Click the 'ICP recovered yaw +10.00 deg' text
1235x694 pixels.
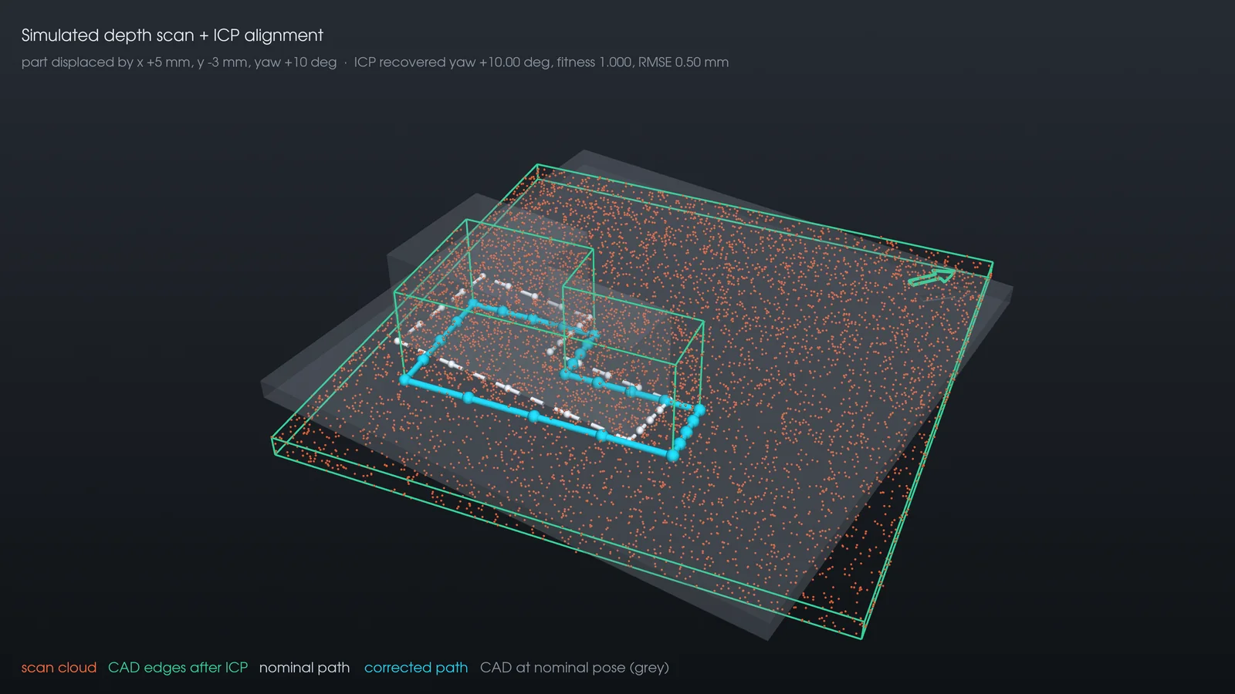(x=452, y=62)
